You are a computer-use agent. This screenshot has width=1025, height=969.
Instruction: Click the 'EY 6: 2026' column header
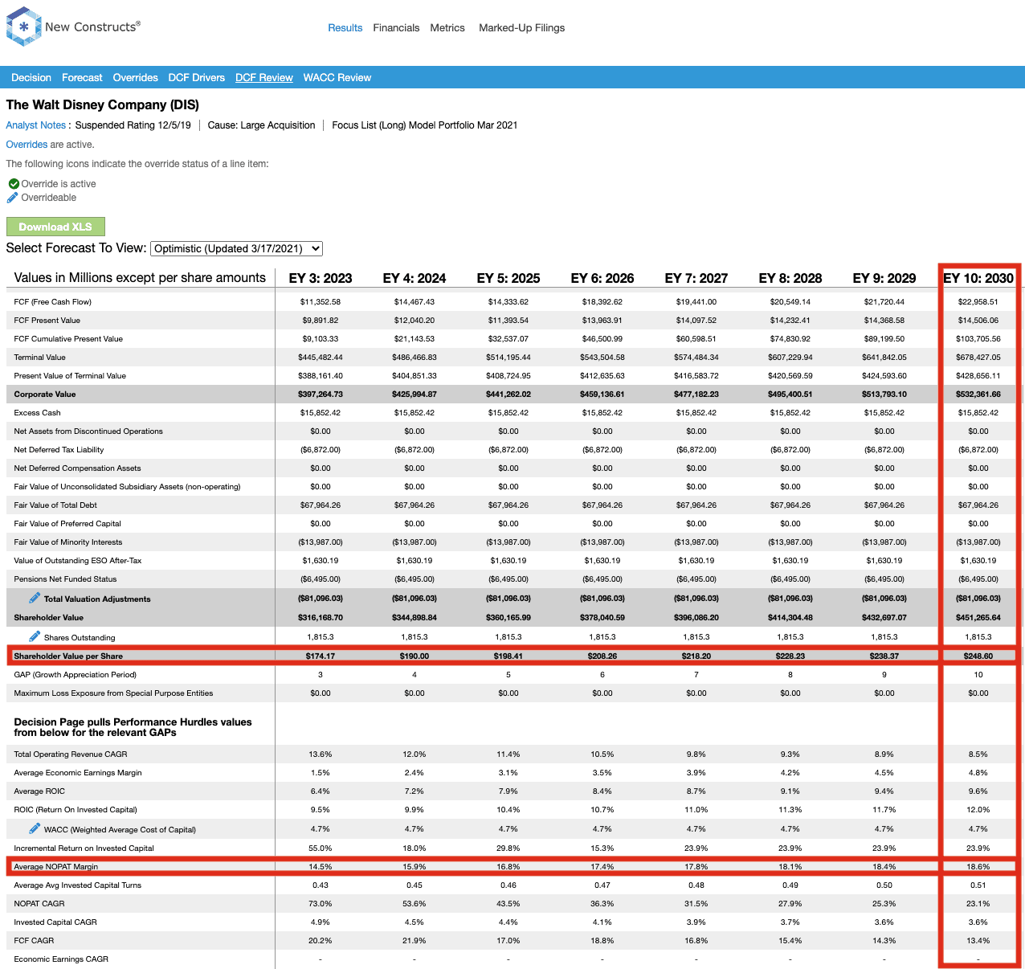[x=602, y=278]
